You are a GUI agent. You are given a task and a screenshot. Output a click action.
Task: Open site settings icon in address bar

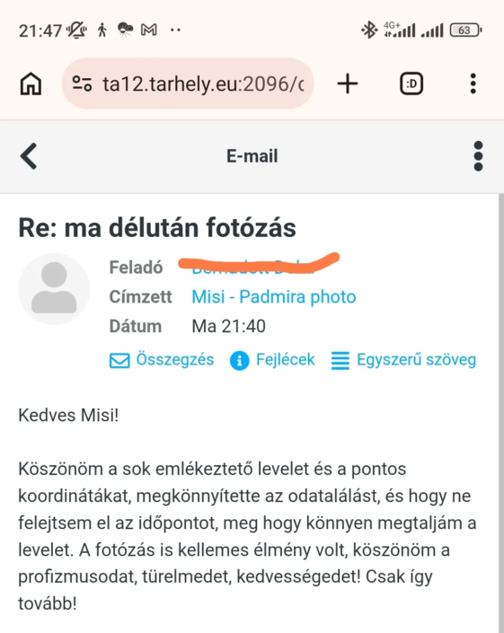(82, 84)
